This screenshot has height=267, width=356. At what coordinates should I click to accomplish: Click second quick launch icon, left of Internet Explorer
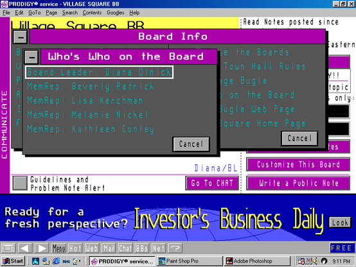point(46,261)
